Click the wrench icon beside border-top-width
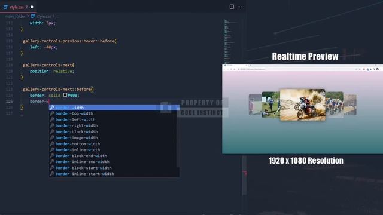Image resolution: width=383 pixels, height=215 pixels. (52, 113)
